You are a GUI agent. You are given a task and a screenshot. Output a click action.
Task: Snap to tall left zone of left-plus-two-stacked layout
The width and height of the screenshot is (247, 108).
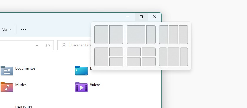click(x=101, y=57)
